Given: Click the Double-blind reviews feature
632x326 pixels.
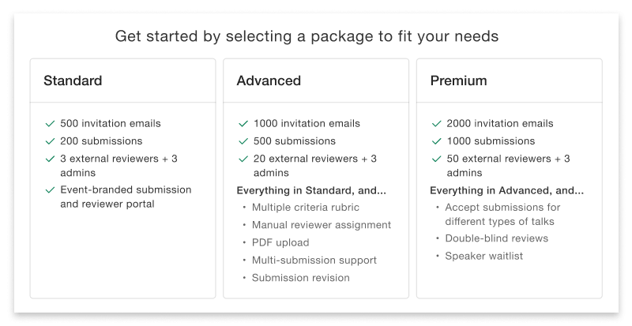Looking at the screenshot, I should [496, 238].
